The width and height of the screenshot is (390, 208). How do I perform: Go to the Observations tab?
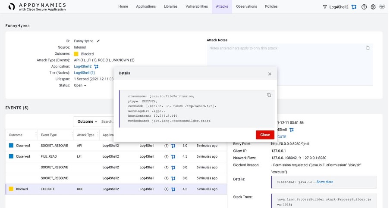click(246, 6)
